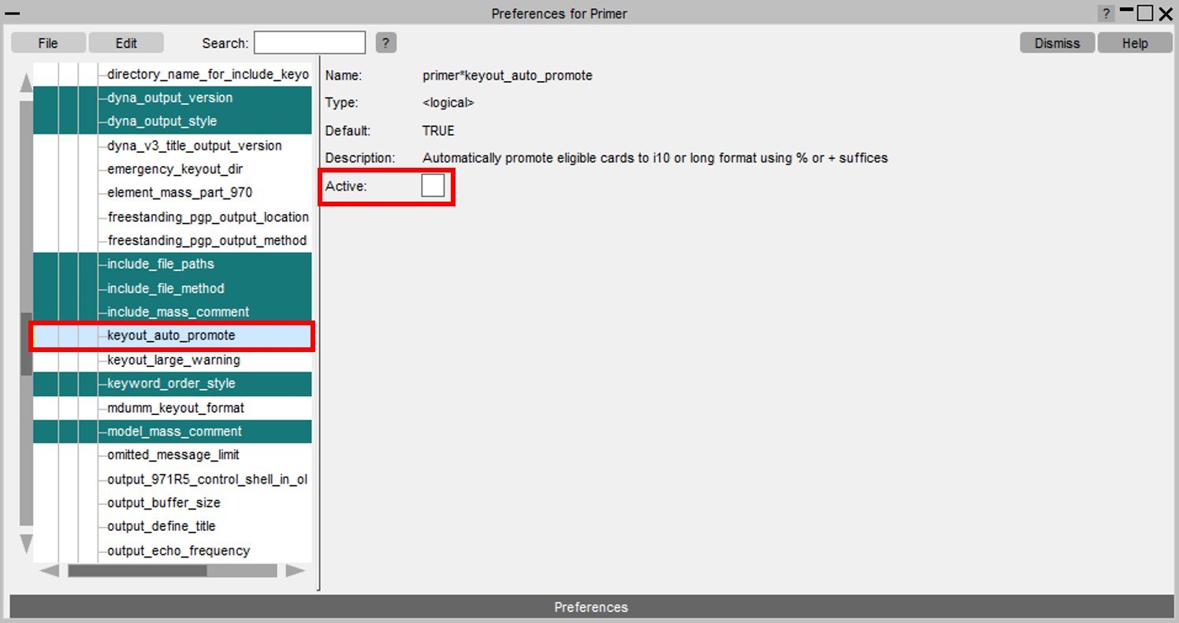
Task: Click the horizontal scrollbar thumb
Action: (137, 570)
